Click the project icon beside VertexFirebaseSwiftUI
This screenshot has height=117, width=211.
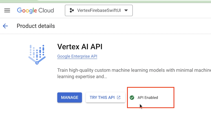click(71, 11)
